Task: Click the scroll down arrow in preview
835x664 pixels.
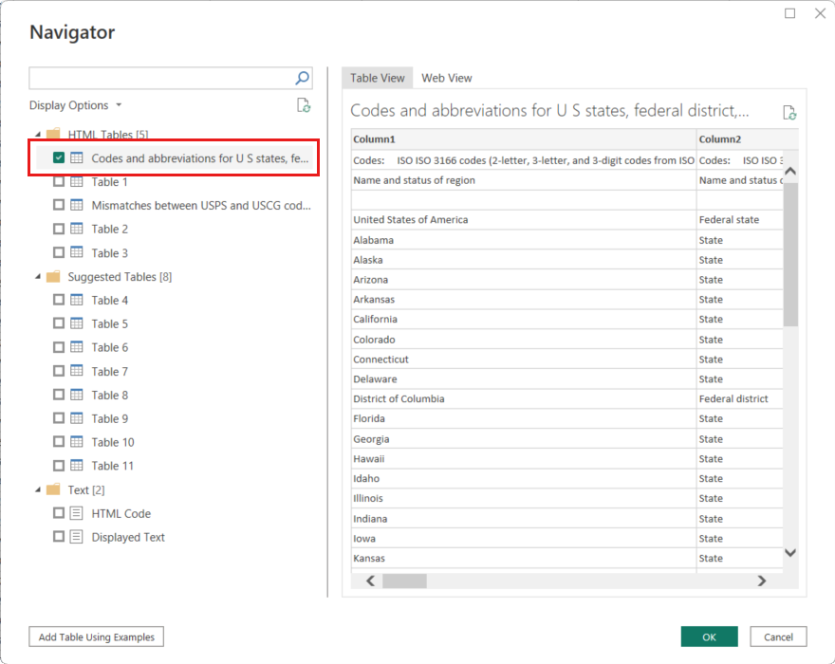Action: (x=790, y=553)
